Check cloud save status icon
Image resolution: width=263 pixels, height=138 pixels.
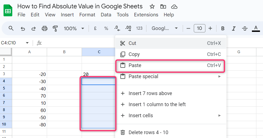pos(174,6)
